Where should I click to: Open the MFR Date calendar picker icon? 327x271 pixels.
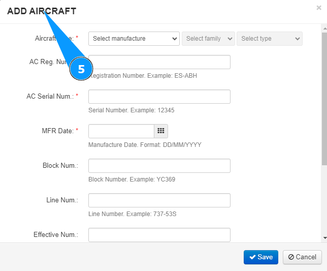[x=161, y=131]
